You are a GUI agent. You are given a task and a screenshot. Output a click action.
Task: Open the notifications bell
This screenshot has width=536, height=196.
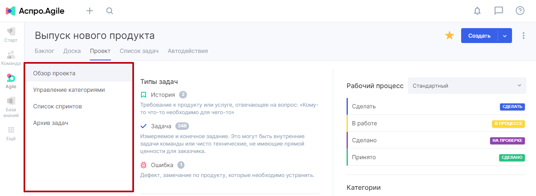477,11
